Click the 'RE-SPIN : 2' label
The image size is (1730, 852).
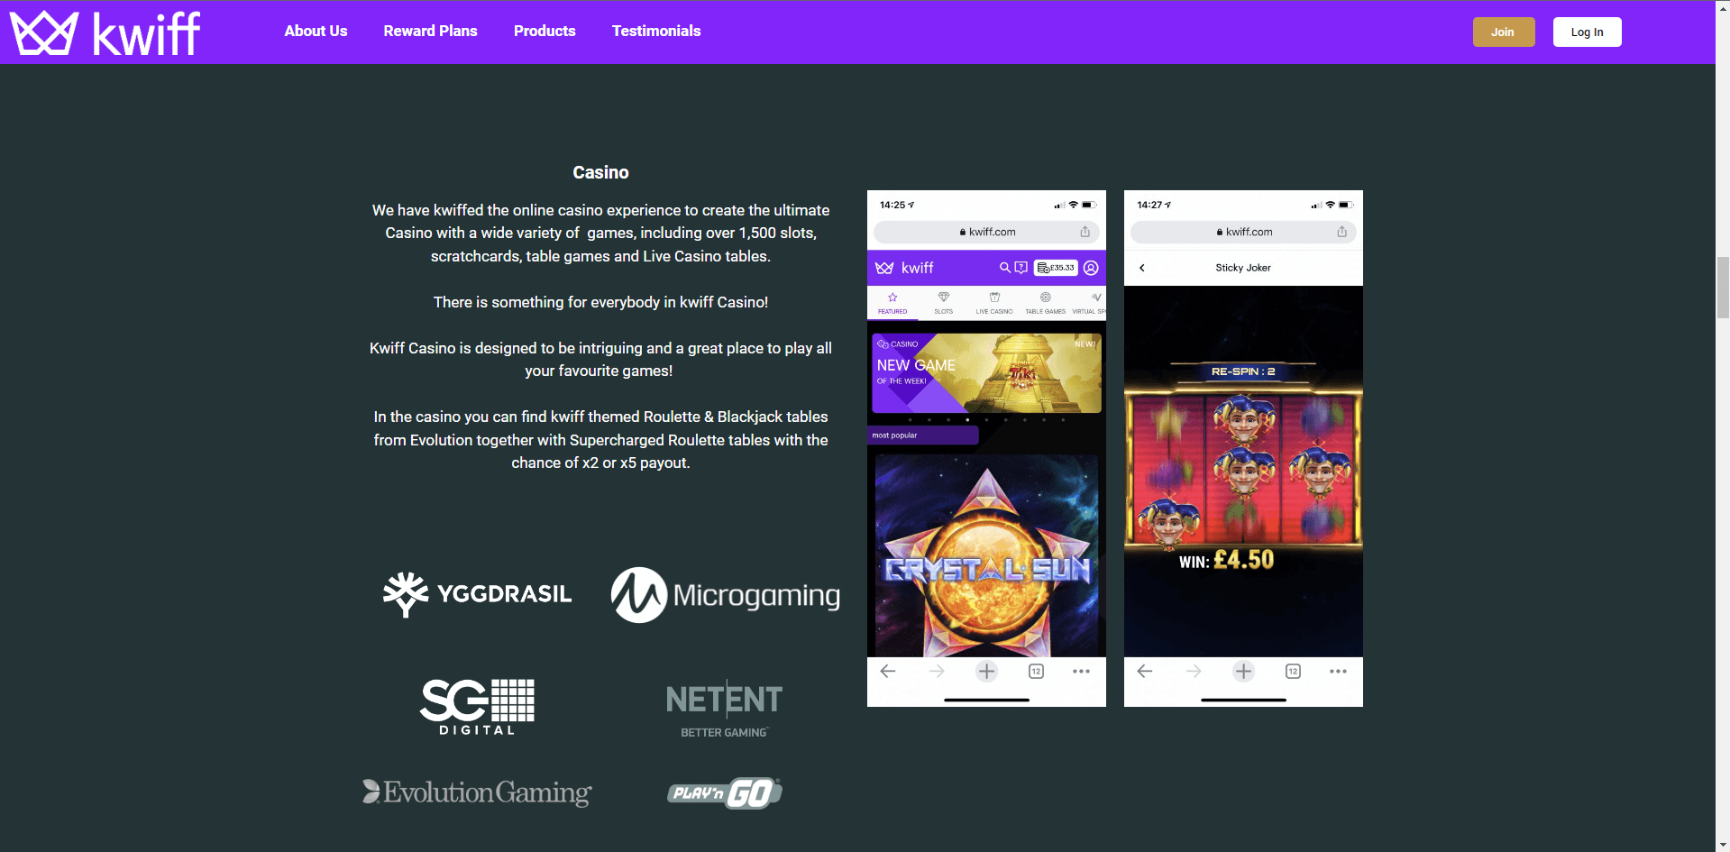[1243, 371]
